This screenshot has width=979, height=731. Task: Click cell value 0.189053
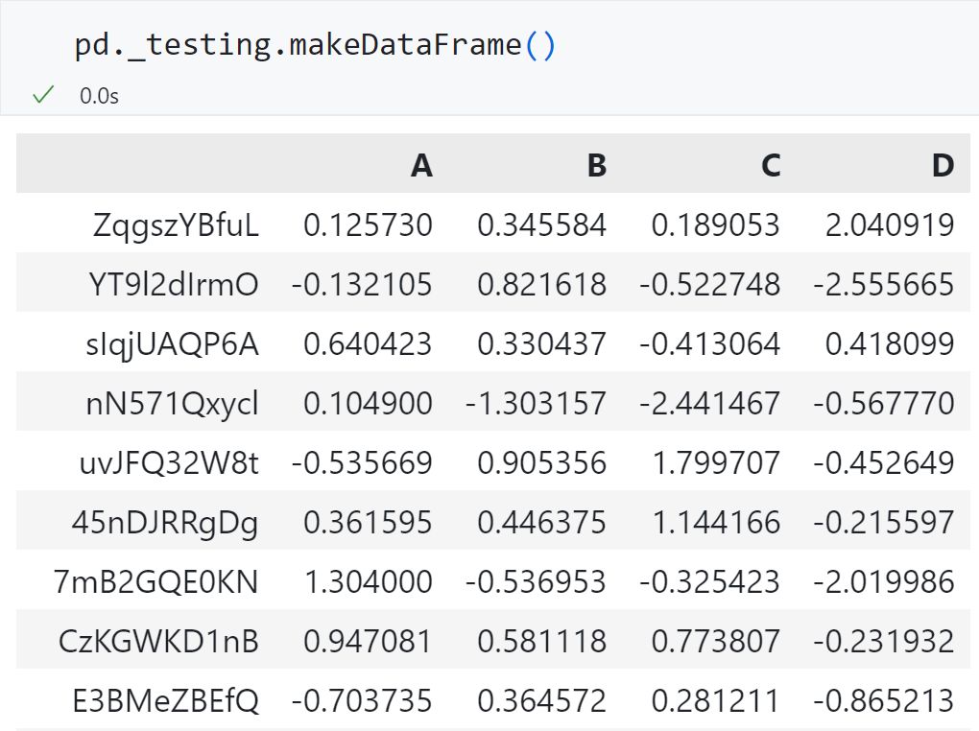point(715,225)
